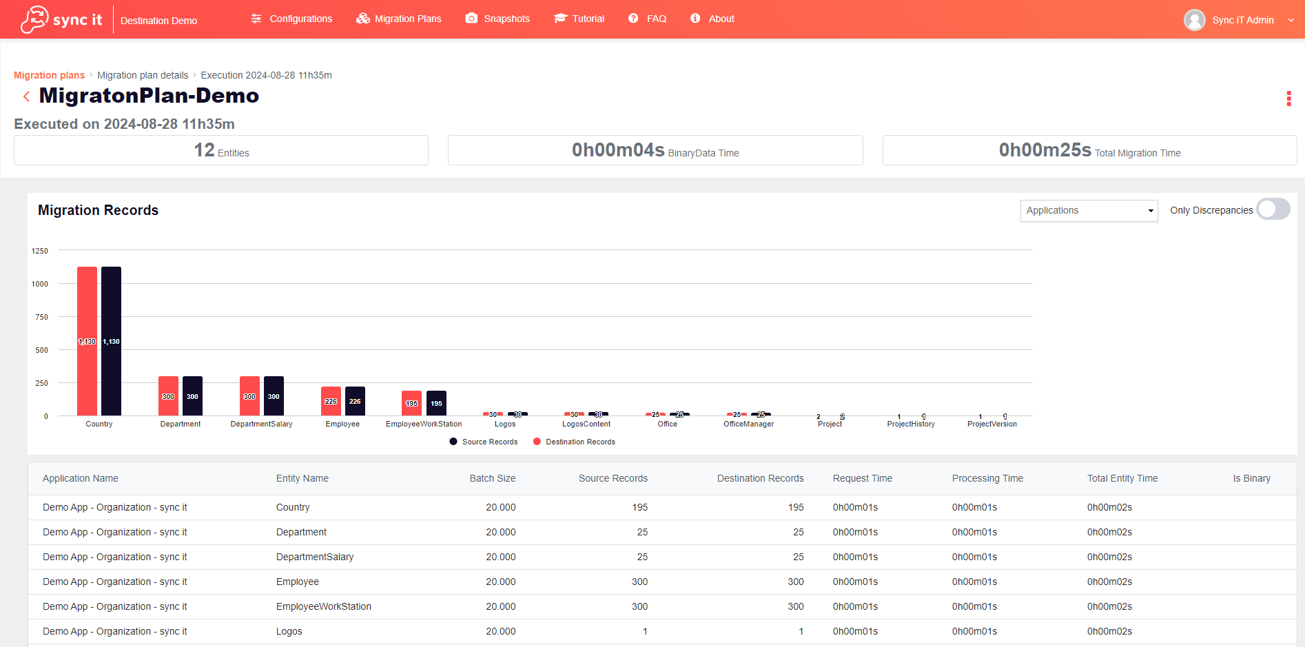Open Migration plan details breadcrumb
Viewport: 1305px width, 647px height.
click(143, 75)
